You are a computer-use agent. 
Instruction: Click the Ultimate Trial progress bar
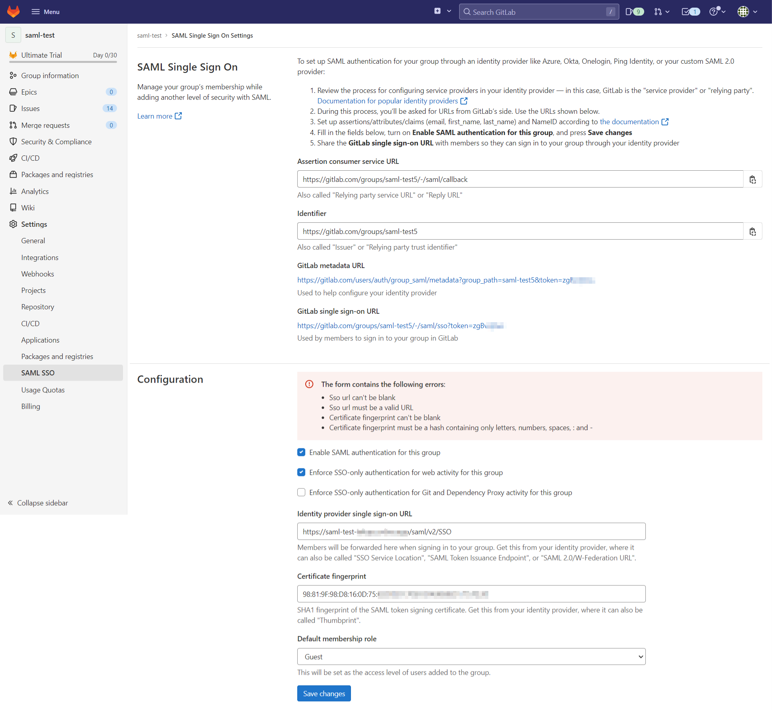[63, 62]
